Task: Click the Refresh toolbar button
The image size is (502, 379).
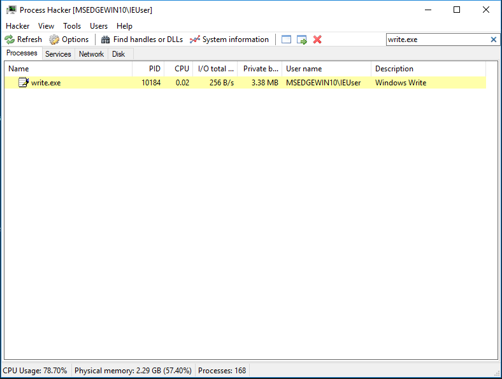Action: [24, 39]
